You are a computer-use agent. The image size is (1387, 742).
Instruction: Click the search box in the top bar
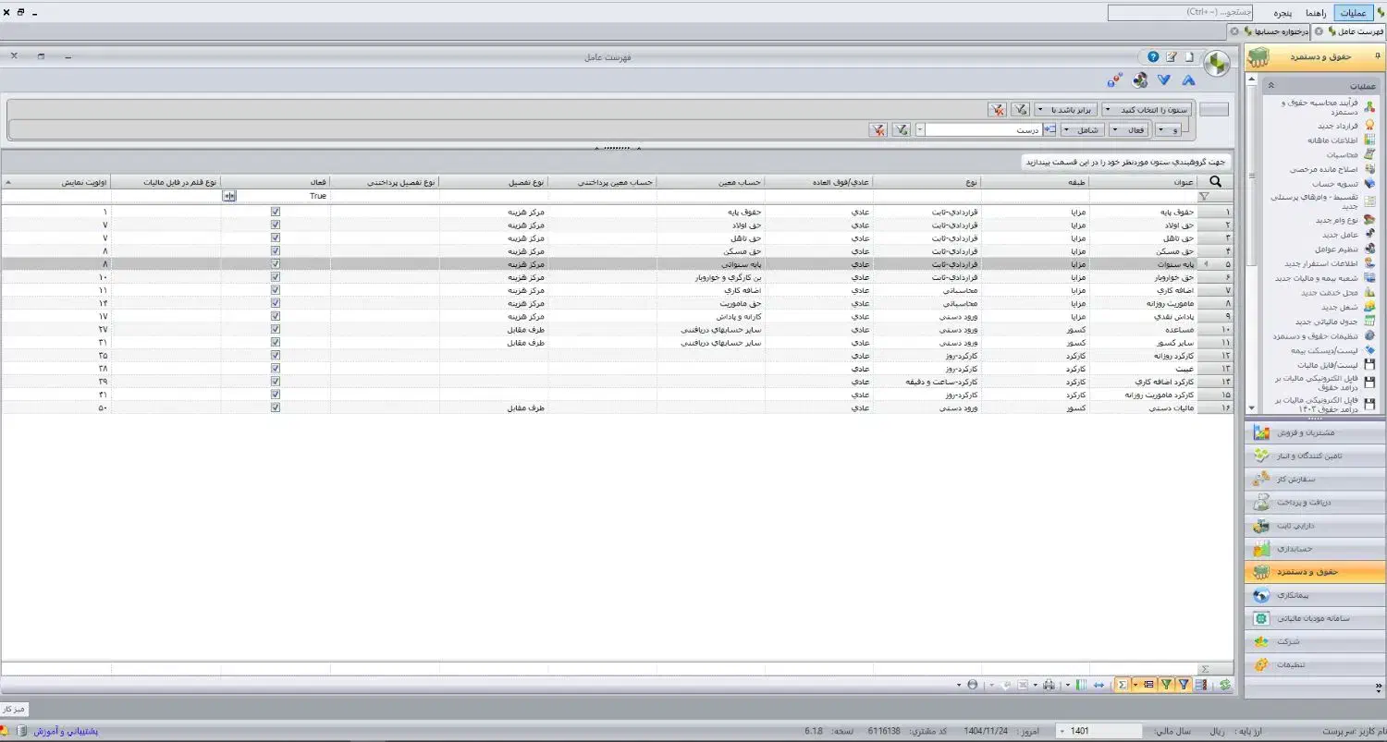coord(1181,13)
